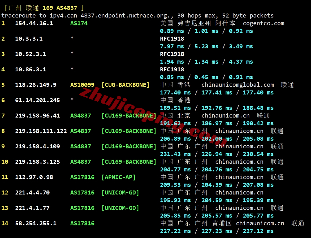Click the [CUG-BACKBONE] tag
The height and width of the screenshot is (238, 311).
click(125, 85)
